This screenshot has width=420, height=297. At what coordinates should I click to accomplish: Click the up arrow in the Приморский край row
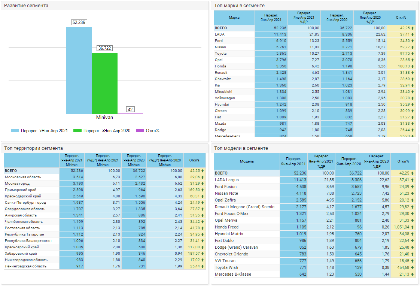coord(203,190)
